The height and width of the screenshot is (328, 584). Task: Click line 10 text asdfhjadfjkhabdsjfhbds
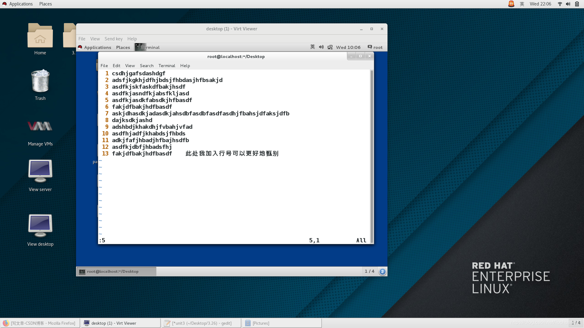148,134
